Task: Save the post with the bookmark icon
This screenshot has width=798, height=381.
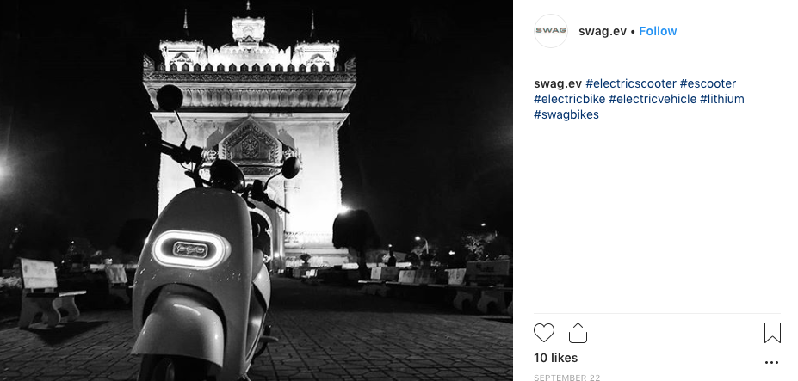Action: [x=771, y=333]
